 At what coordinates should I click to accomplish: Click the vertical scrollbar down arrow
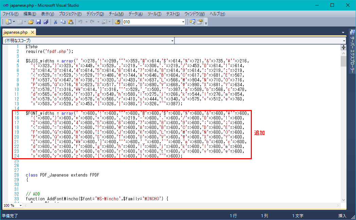[343, 200]
